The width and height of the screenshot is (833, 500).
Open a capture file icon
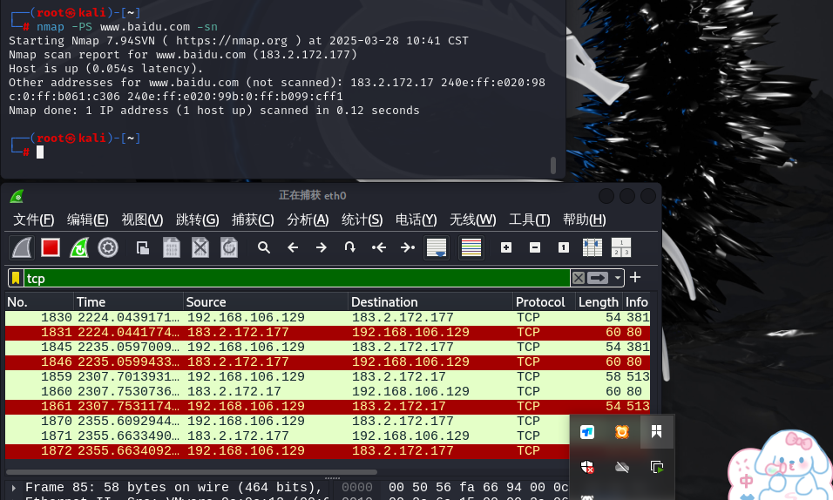click(142, 247)
